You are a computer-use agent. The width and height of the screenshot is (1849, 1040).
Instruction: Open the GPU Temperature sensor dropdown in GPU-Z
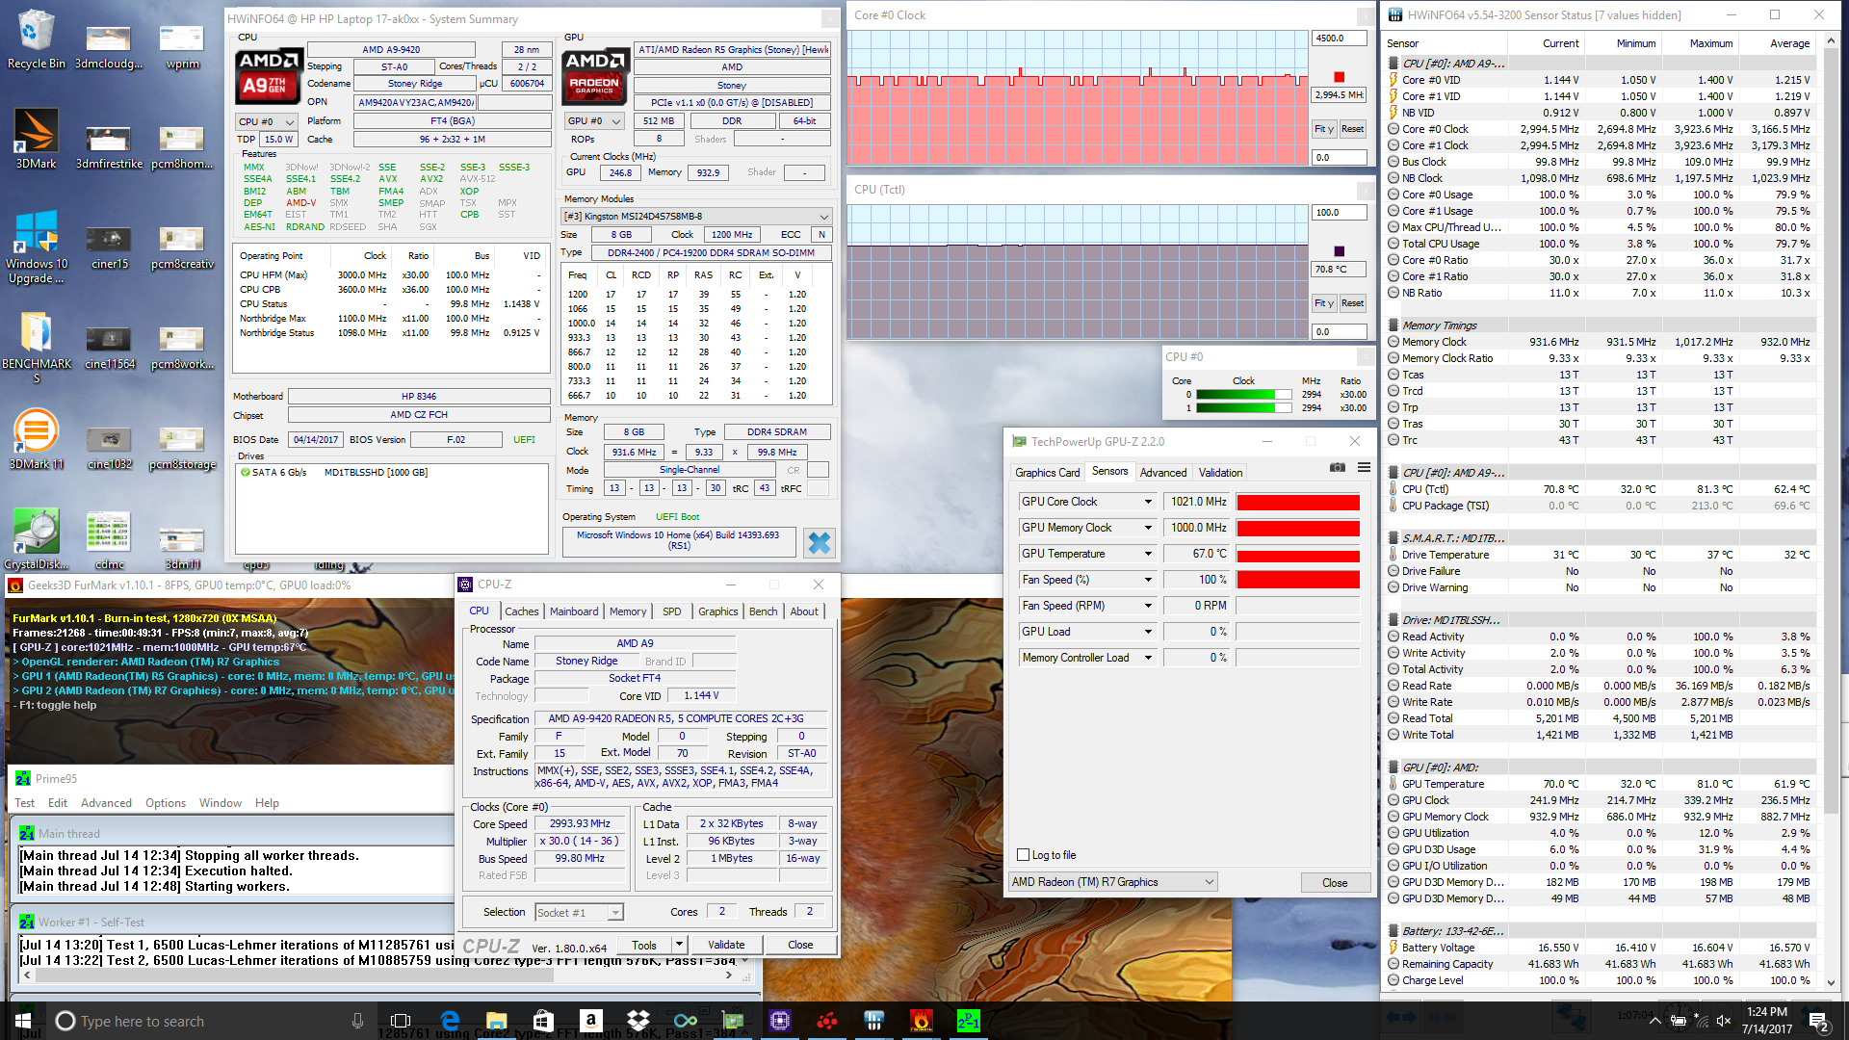pyautogui.click(x=1148, y=554)
